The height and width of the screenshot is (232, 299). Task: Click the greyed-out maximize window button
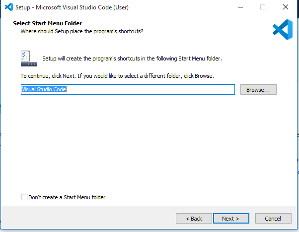(x=263, y=7)
